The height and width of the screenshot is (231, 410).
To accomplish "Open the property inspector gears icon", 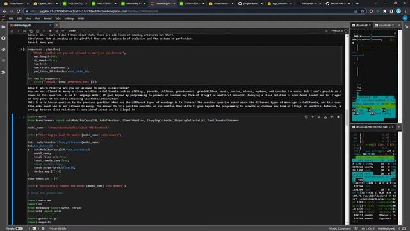I will 407,27.
